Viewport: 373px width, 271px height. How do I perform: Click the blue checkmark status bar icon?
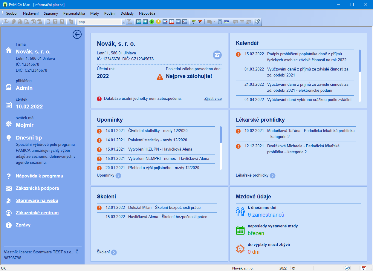click(347, 268)
